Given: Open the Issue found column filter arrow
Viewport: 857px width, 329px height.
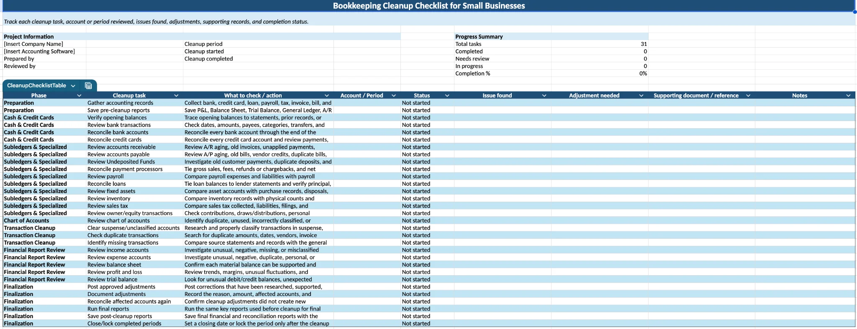Looking at the screenshot, I should pos(544,96).
